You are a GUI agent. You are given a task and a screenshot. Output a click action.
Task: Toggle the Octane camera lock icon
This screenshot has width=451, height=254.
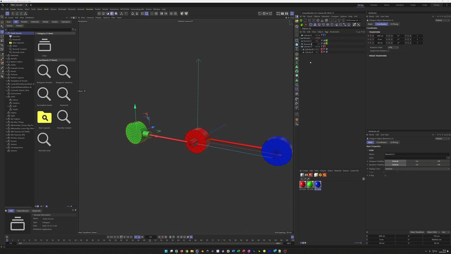[322, 20]
